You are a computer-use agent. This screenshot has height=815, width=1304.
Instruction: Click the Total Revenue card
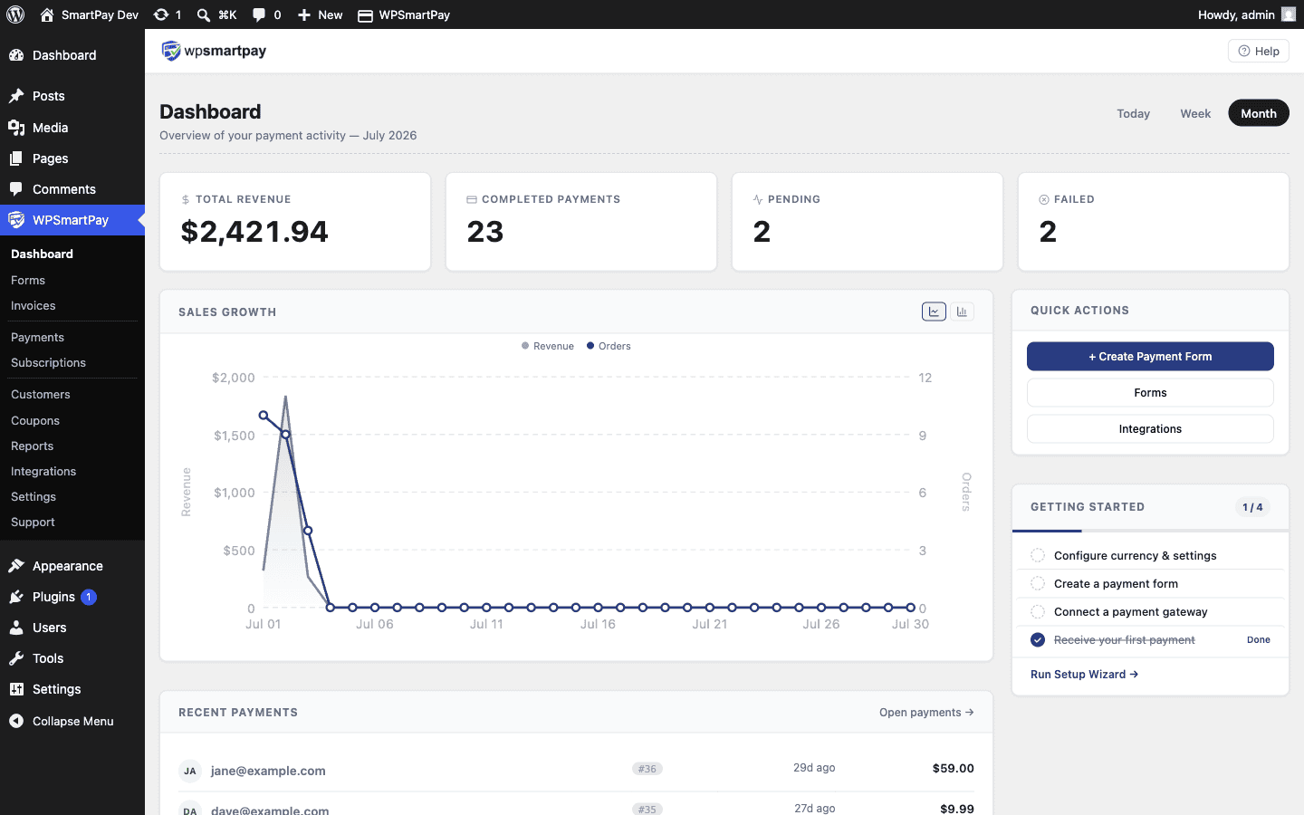tap(295, 222)
